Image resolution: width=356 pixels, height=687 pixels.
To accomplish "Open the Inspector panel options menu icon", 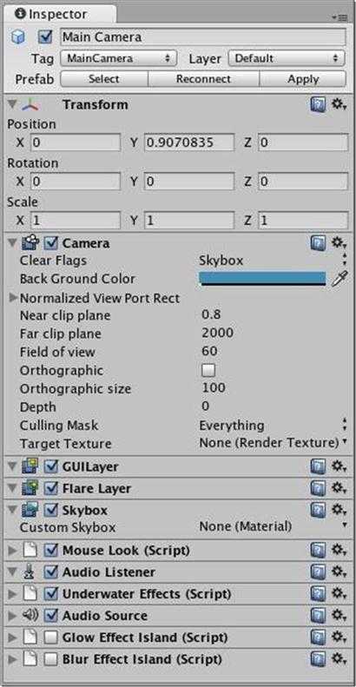I will [340, 17].
